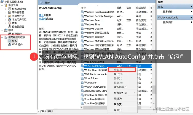Expand 更多操作 arrow under 服务 section
Image resolution: width=193 pixels, height=115 pixels.
tap(191, 12)
